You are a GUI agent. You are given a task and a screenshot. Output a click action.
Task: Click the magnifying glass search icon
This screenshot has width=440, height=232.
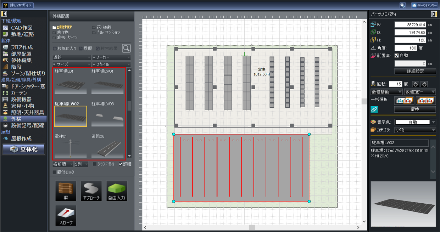pos(126,49)
